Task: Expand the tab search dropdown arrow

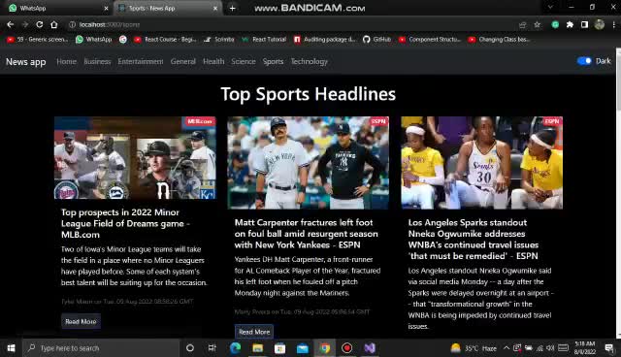Action: (550, 7)
